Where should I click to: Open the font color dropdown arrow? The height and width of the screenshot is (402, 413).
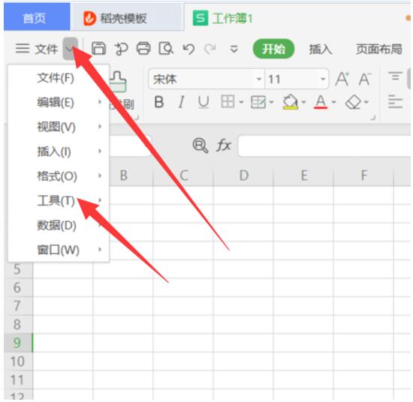pyautogui.click(x=333, y=102)
